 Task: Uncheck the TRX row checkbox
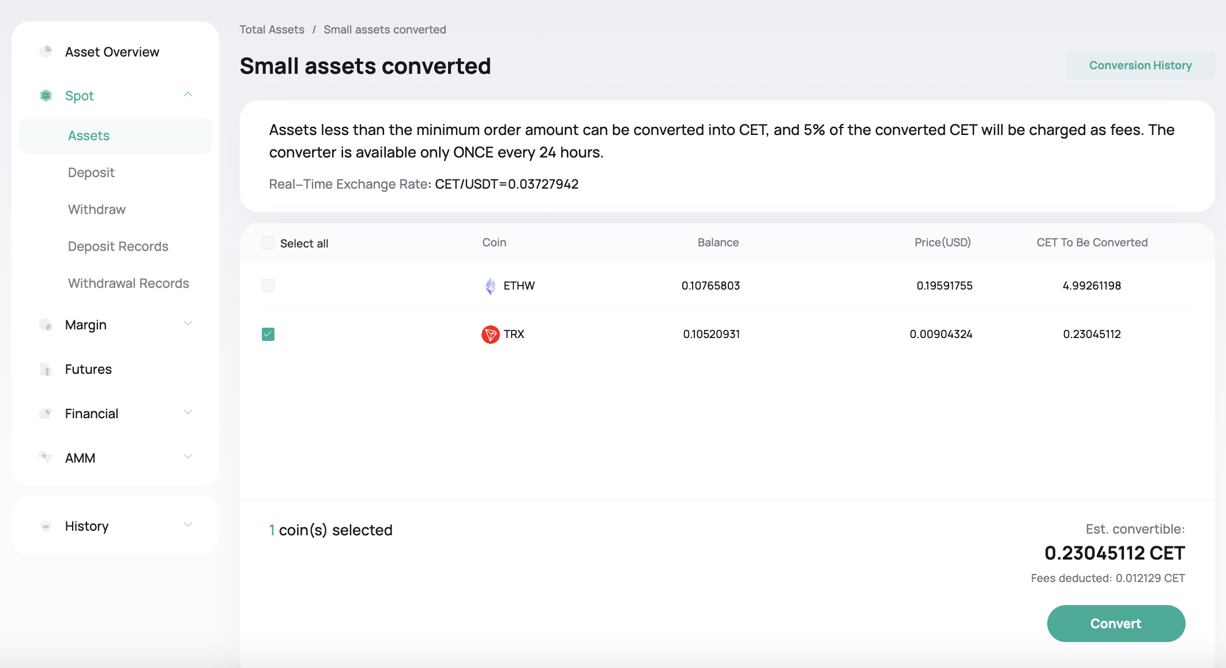pos(268,334)
